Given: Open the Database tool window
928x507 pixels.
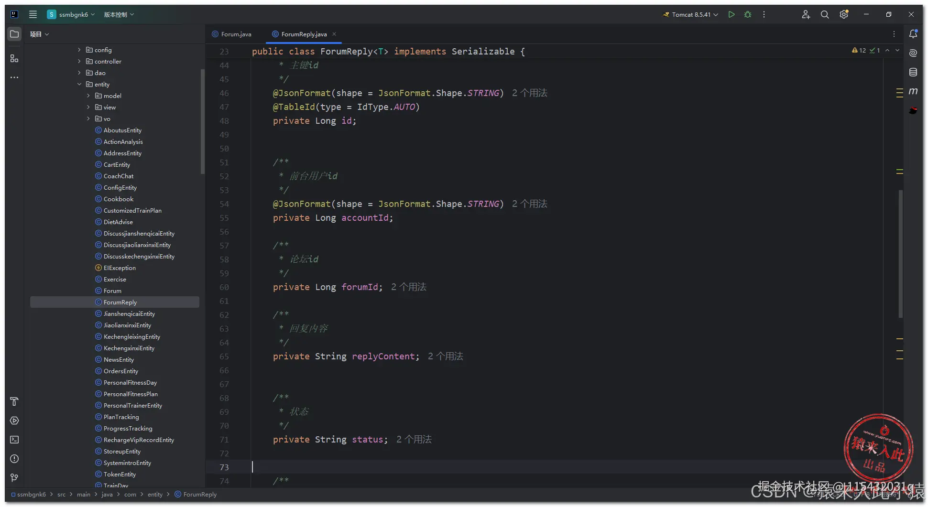Looking at the screenshot, I should point(913,72).
